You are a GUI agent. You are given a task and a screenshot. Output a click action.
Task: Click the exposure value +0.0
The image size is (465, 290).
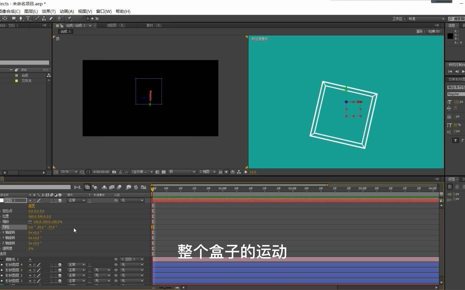[253, 172]
